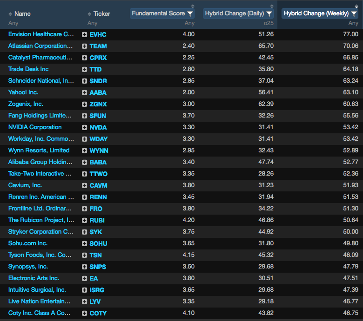Expand the plus icon beside SNPS
The image size is (363, 321).
[x=85, y=267]
